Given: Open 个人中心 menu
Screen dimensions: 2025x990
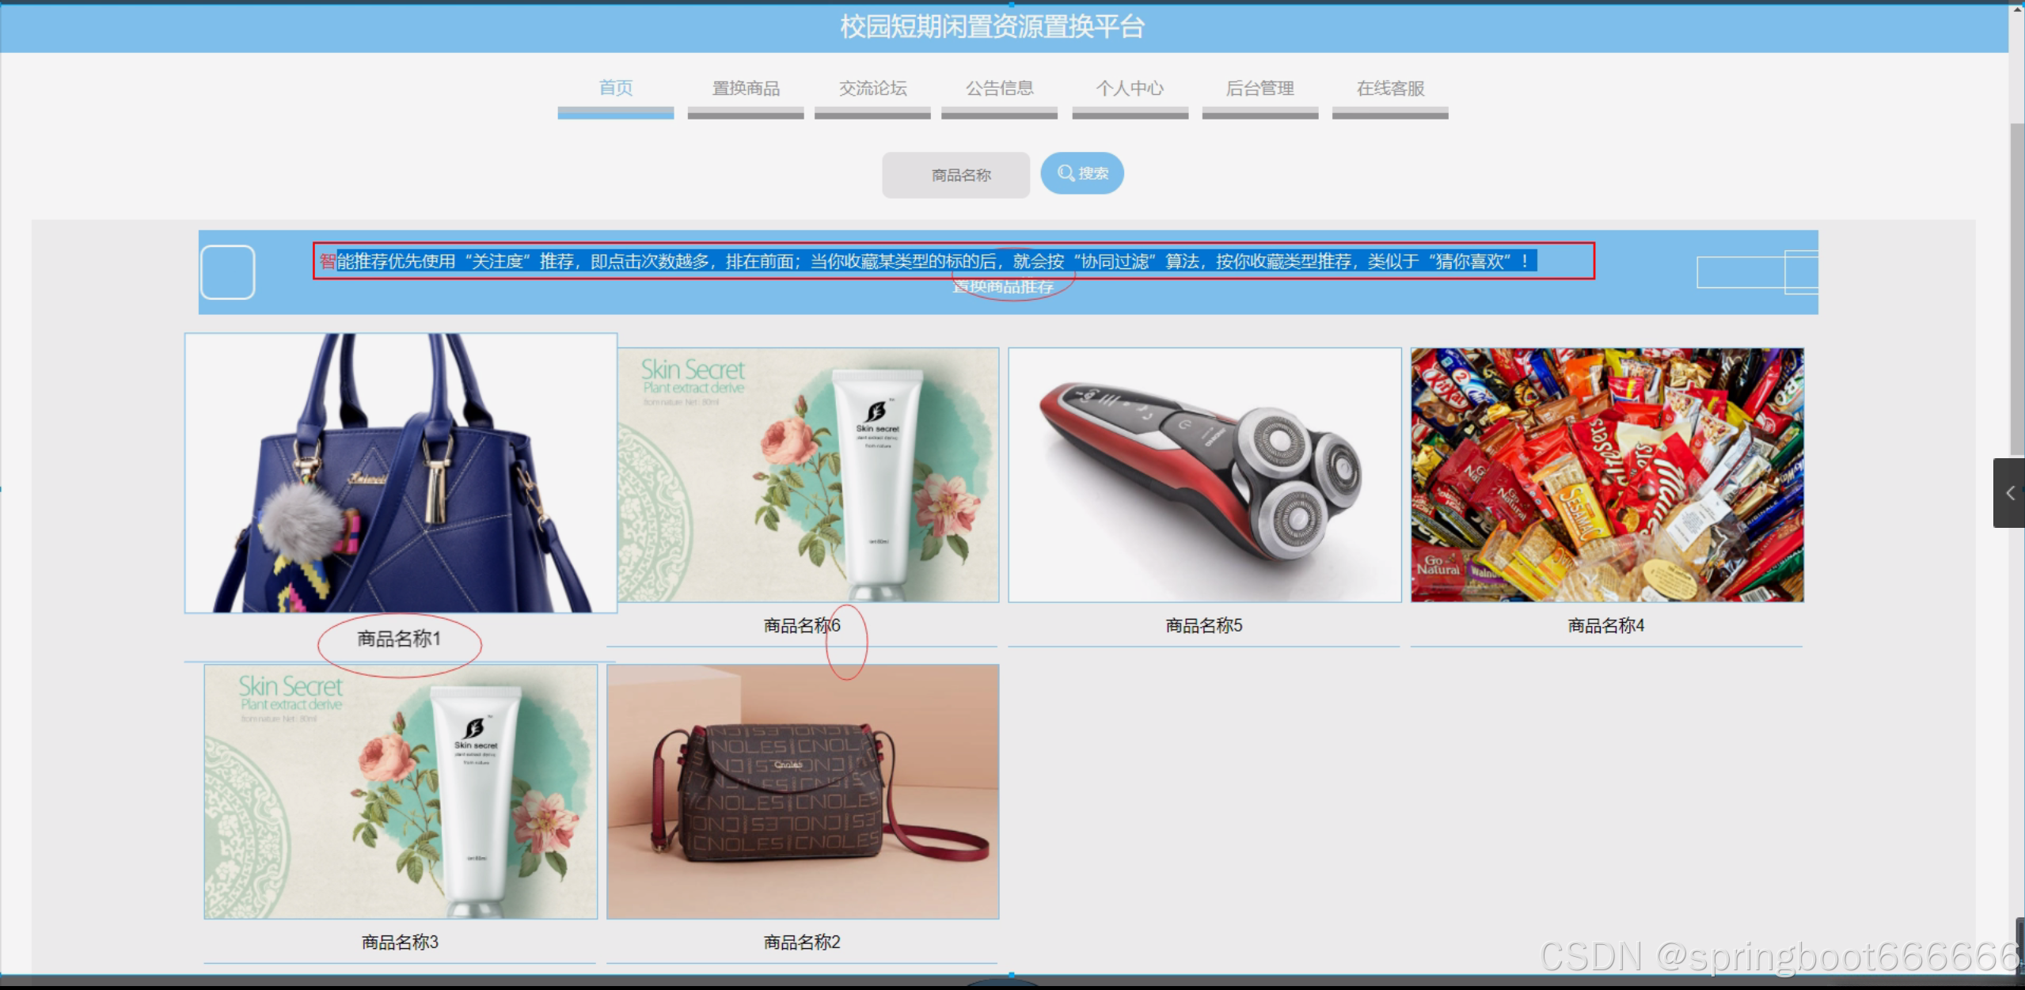Looking at the screenshot, I should [1130, 88].
